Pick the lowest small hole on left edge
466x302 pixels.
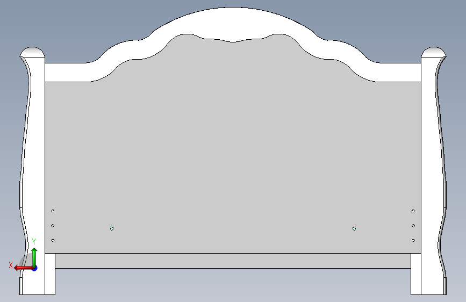[53, 240]
